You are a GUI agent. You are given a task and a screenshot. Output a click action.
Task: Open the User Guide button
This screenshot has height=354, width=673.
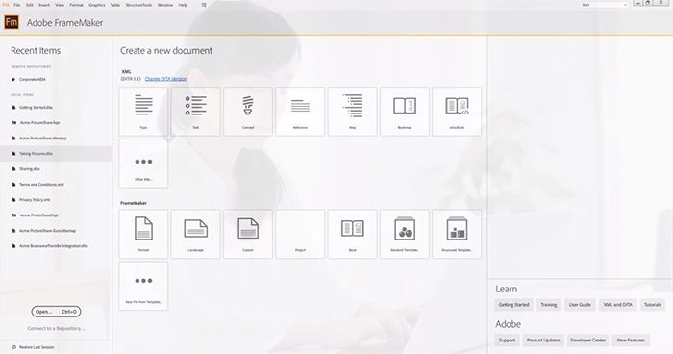pos(580,305)
